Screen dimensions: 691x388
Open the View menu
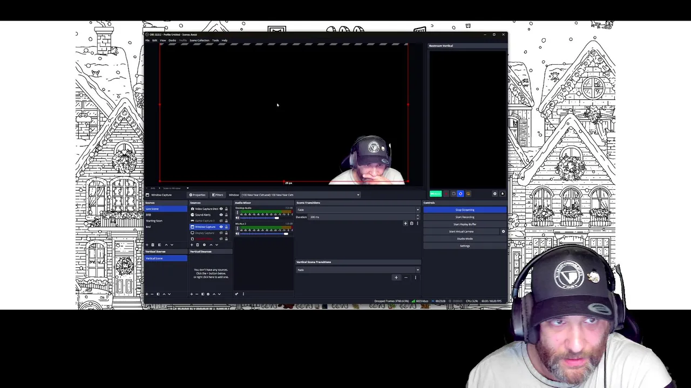click(163, 40)
